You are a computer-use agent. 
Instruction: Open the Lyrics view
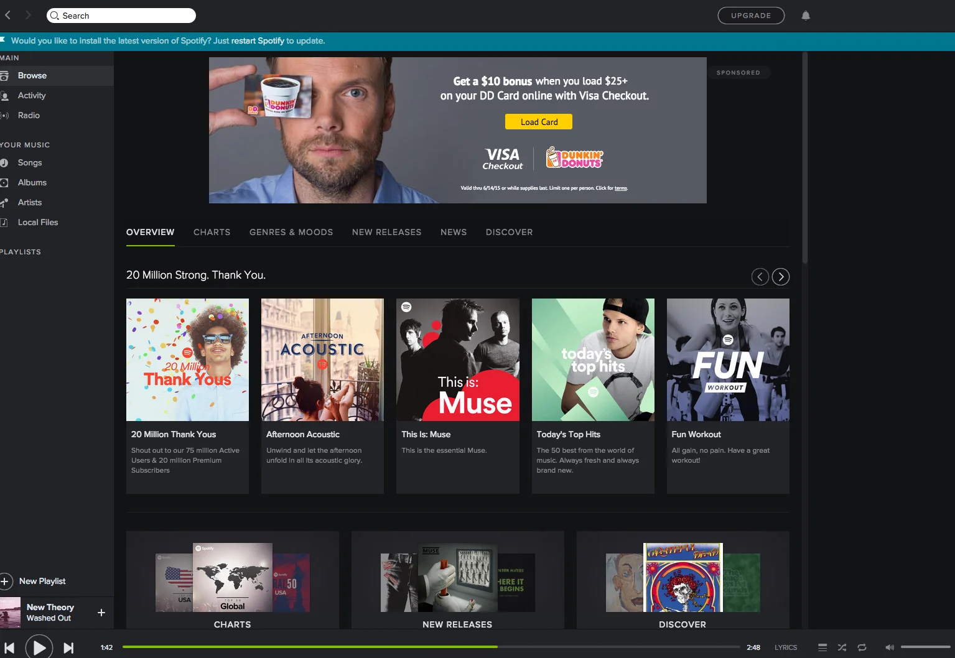tap(786, 647)
